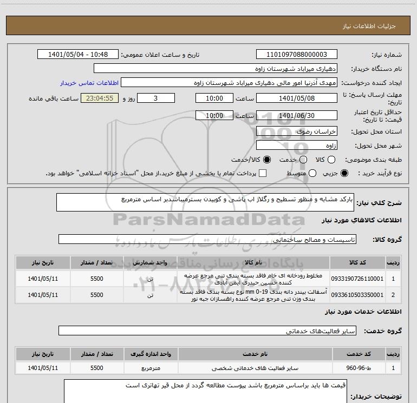This screenshot has width=417, height=403.
Task: Select goods code 0933190726110001
Action: coord(357,279)
